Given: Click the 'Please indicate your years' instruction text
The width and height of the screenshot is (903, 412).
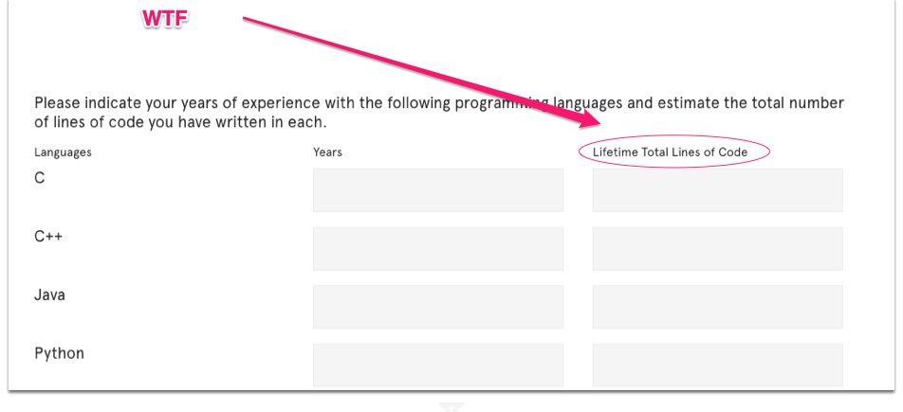Looking at the screenshot, I should click(439, 113).
